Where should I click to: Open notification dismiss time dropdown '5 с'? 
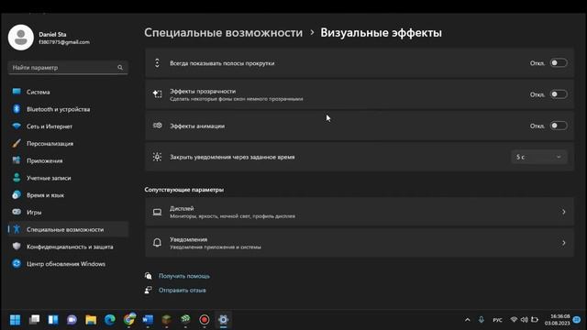[538, 157]
